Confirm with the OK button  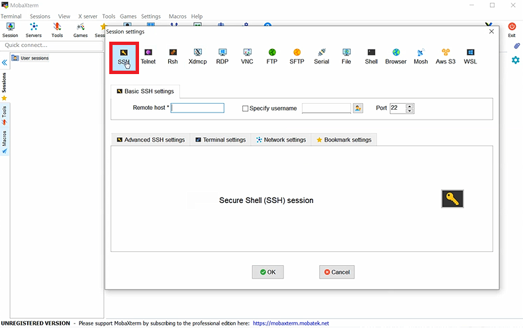coord(268,272)
